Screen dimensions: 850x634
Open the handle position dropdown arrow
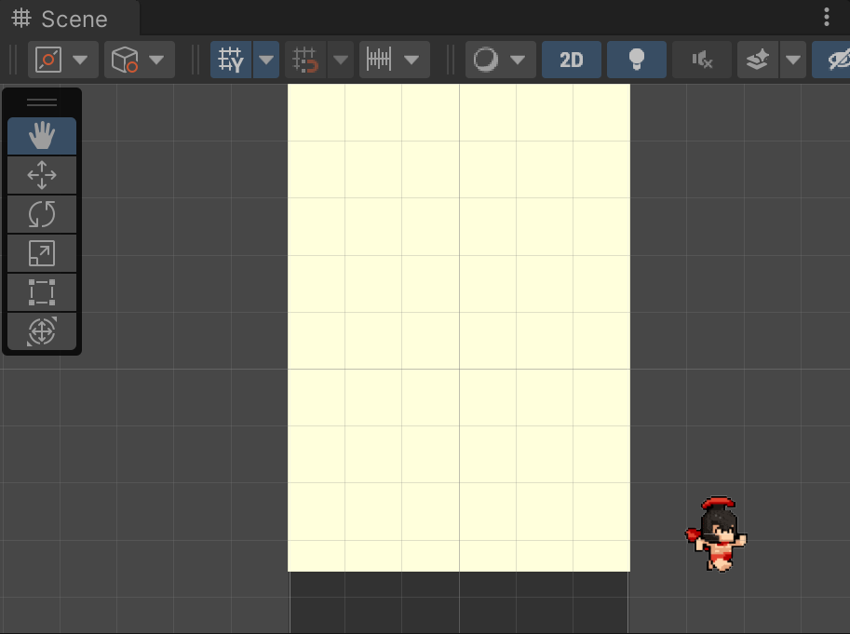pyautogui.click(x=80, y=59)
